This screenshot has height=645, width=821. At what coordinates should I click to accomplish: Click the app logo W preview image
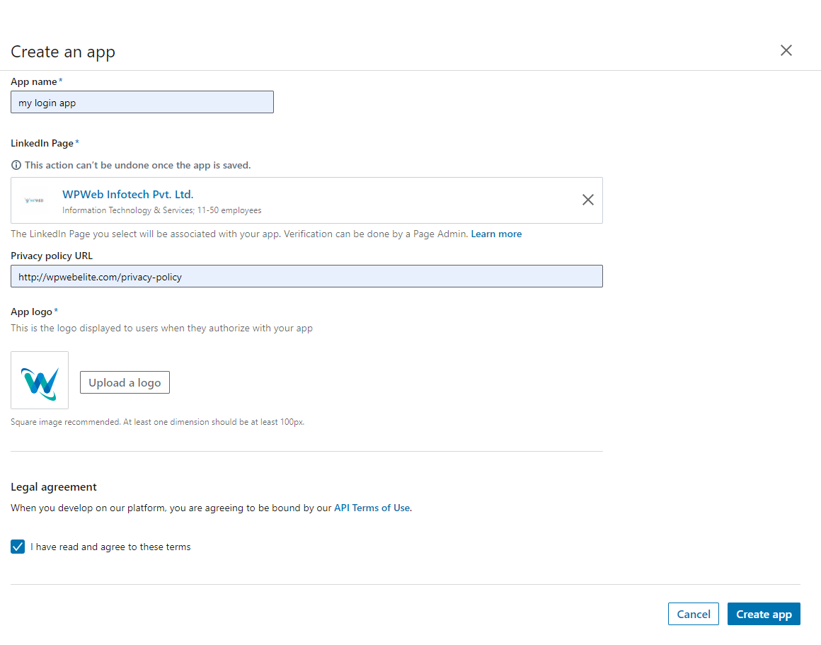40,380
